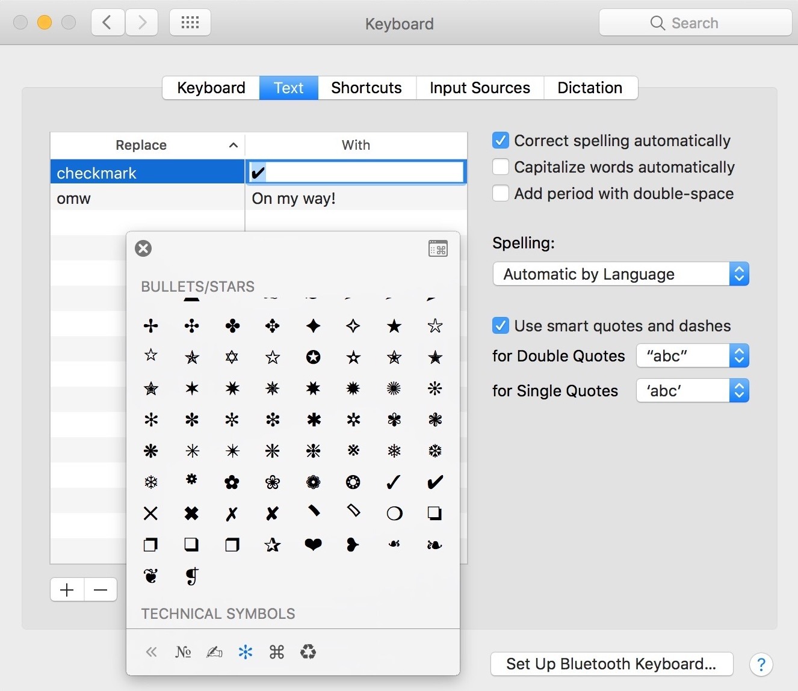Pick the upper right drop-shadowed square
This screenshot has height=691, width=798.
151,544
